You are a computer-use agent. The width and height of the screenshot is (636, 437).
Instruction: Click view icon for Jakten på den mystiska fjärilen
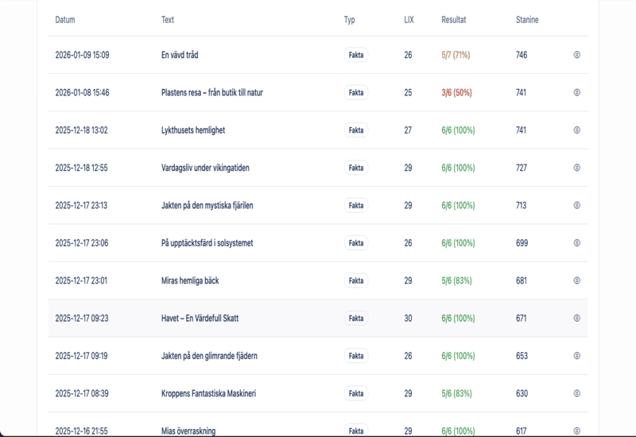coord(577,205)
